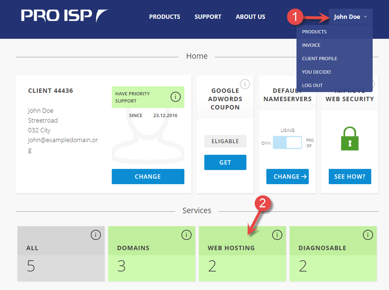Open info icon on ALL services tile

[96, 235]
